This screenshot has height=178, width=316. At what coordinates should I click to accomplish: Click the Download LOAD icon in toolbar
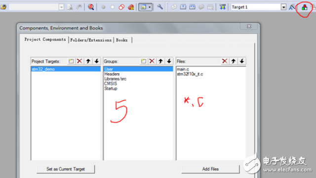pos(223,7)
